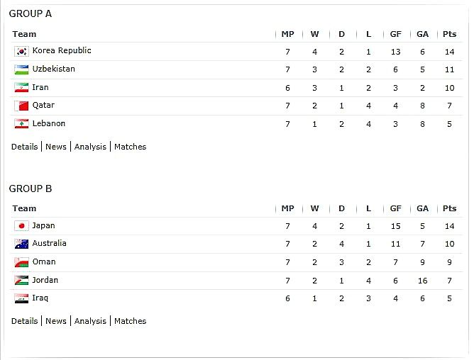Viewport: 474px width, 360px height.
Task: Click the Lebanon flag icon
Action: pos(21,123)
